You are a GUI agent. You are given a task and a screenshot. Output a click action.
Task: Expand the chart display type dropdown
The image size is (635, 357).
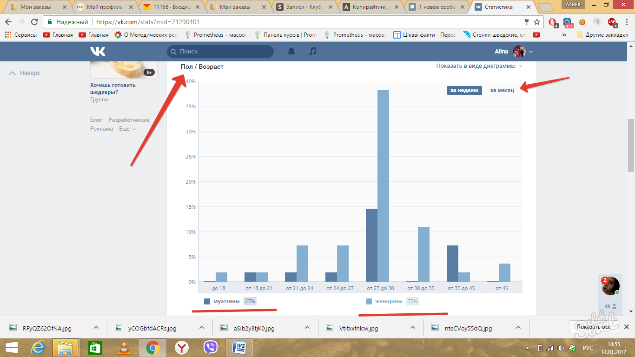(x=479, y=66)
